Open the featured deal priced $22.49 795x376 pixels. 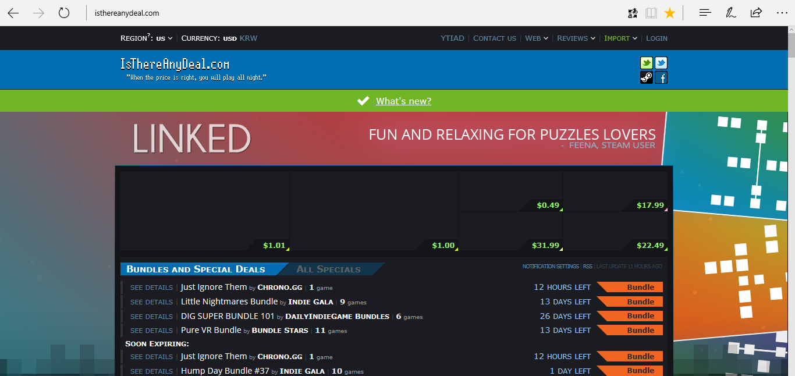coord(616,232)
